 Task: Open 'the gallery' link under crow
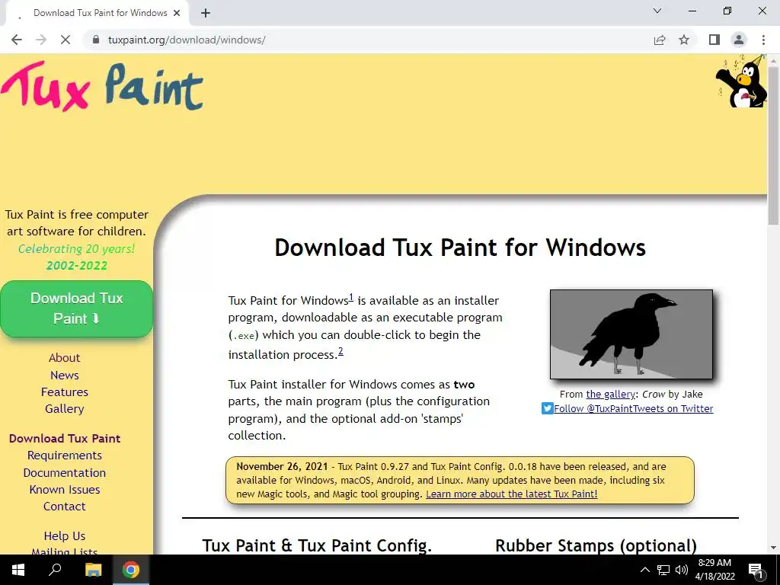610,394
